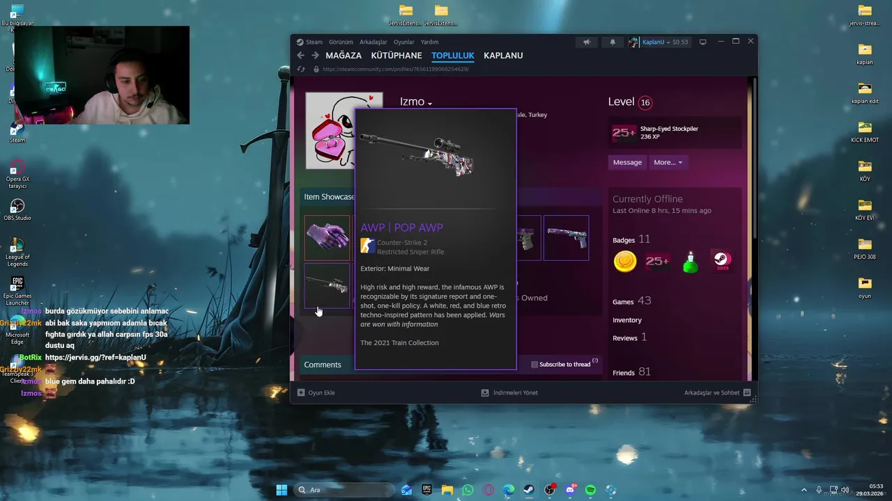The image size is (892, 501).
Task: Expand the Izmo name history dropdown
Action: pos(430,104)
